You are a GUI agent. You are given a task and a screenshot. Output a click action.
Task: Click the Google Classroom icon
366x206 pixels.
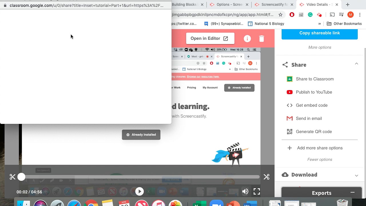click(x=290, y=79)
